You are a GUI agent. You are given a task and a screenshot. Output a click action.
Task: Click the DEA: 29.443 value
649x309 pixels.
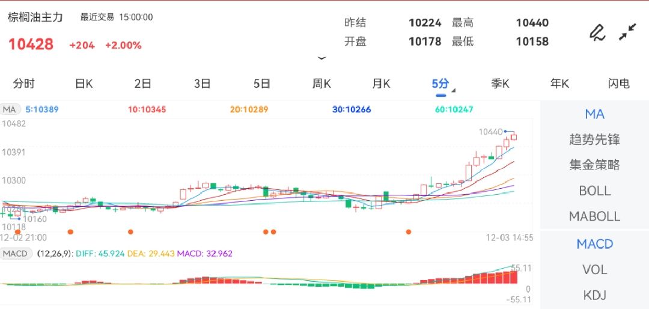click(151, 254)
